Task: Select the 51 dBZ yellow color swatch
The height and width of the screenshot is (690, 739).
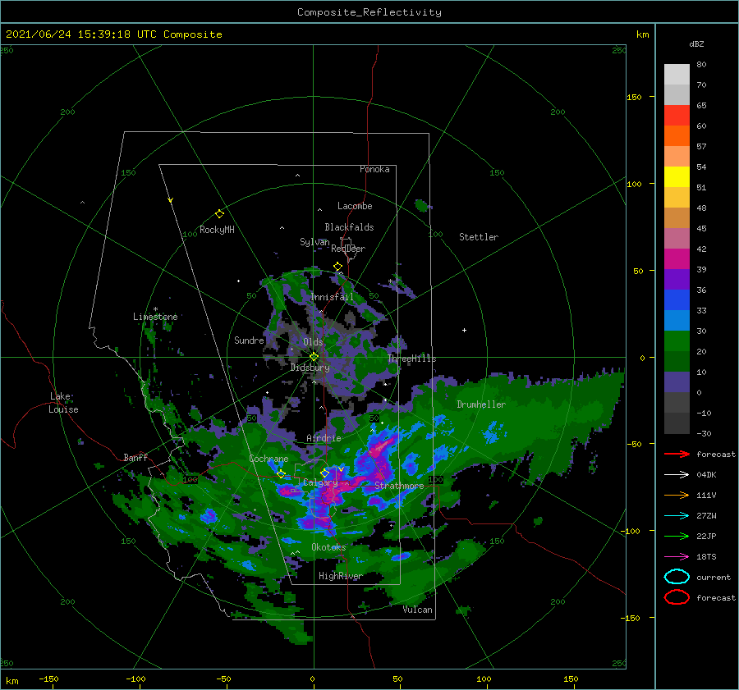Action: click(x=677, y=177)
